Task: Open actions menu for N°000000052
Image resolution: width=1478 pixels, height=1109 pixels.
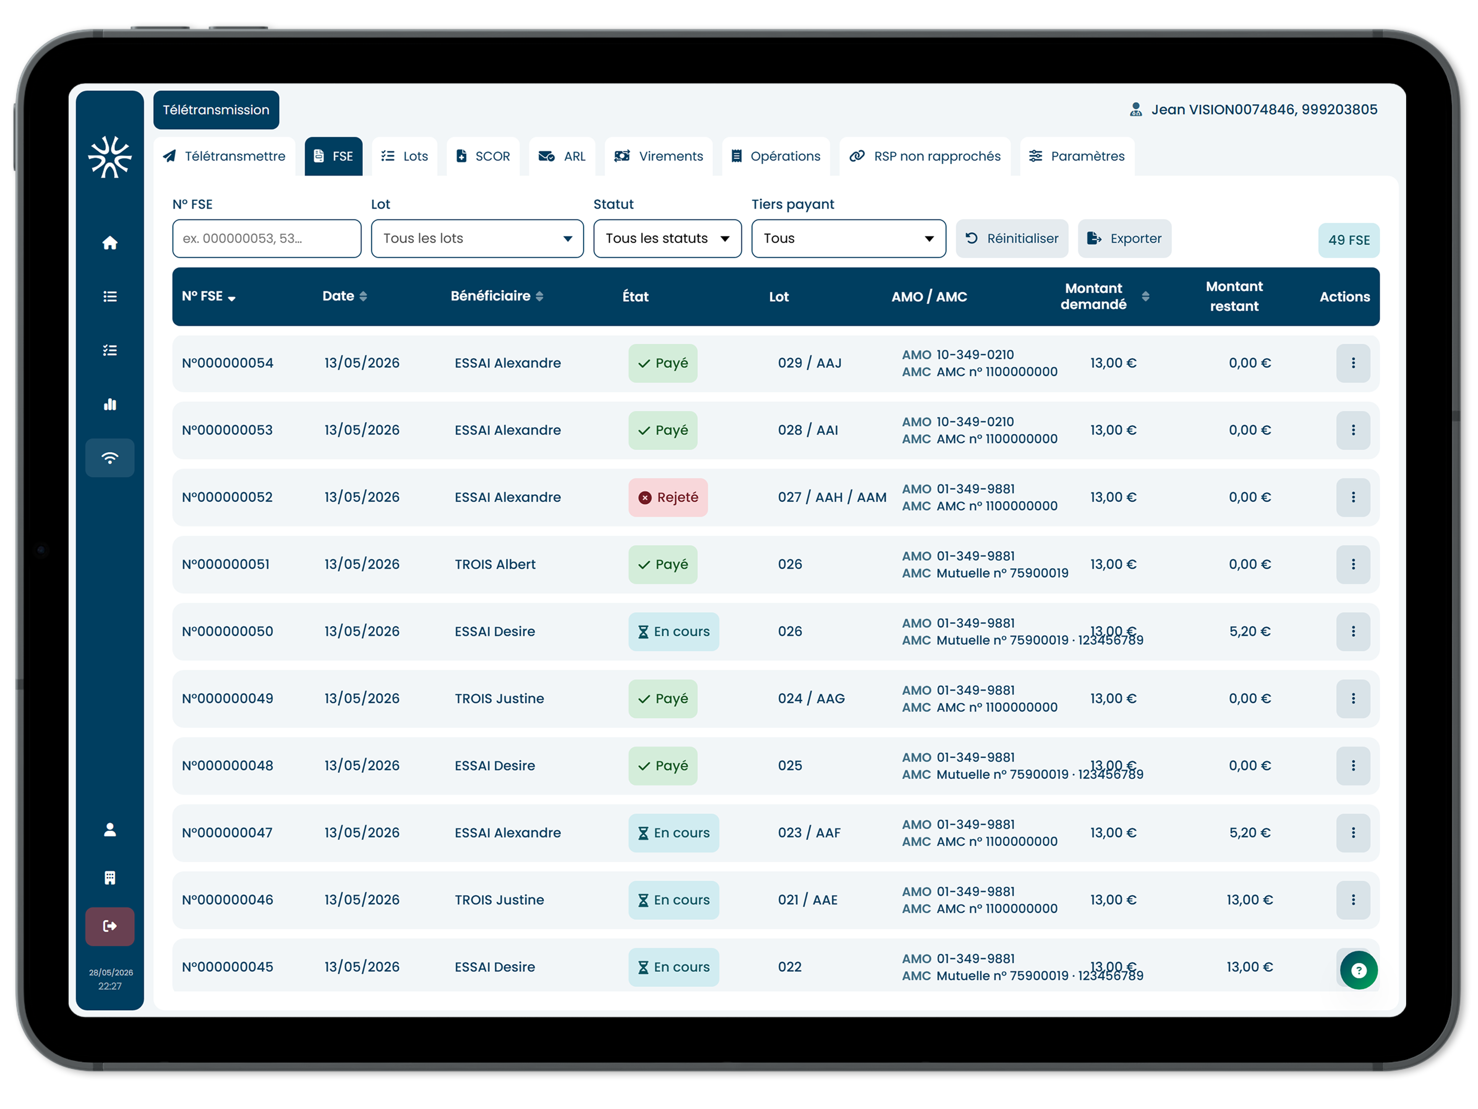Action: coord(1353,497)
